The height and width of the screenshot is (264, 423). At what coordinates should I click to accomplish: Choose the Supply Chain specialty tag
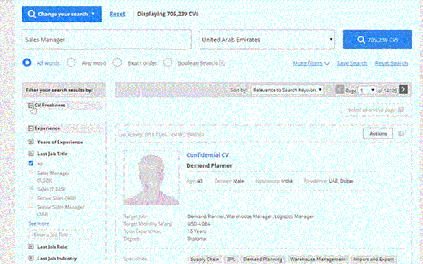tap(204, 259)
